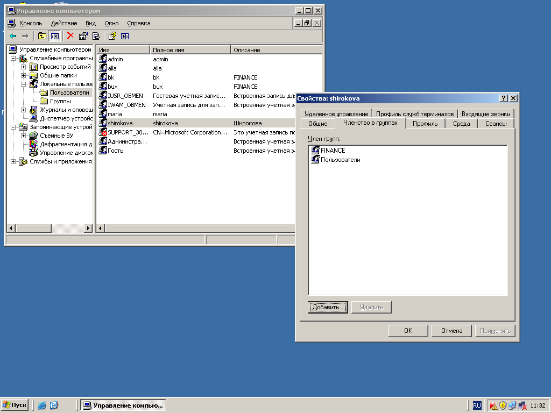Switch to the Общие tab
The width and height of the screenshot is (551, 413).
[317, 124]
